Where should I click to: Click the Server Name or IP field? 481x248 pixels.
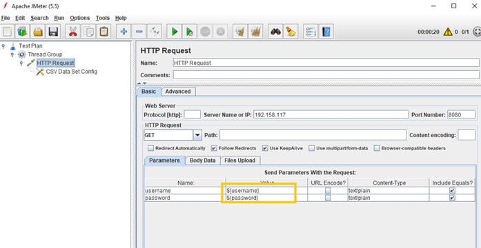(331, 115)
